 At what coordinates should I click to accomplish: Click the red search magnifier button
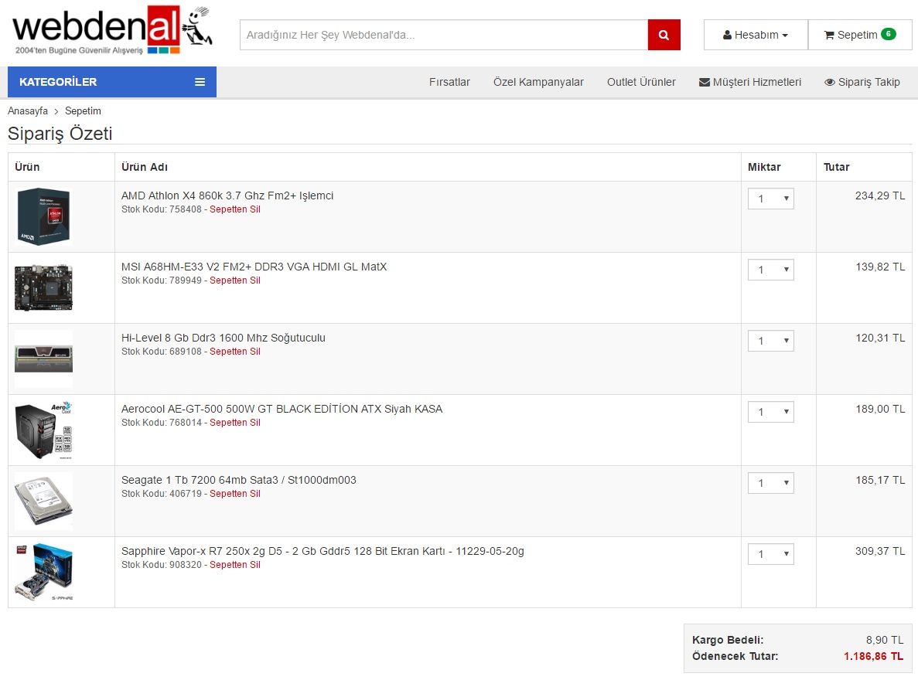point(664,35)
